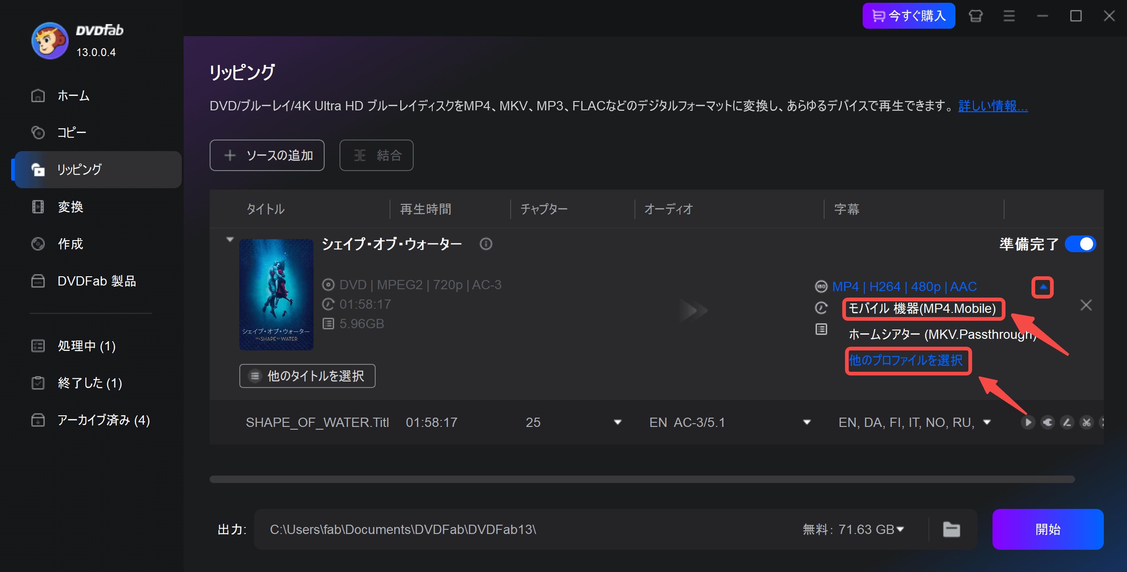Click the チャプター column header
Viewport: 1127px width, 572px height.
(544, 209)
